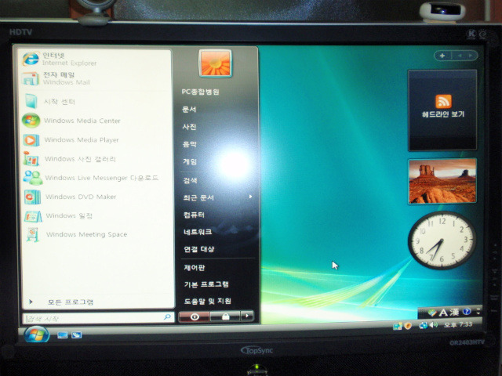The width and height of the screenshot is (502, 376).
Task: Click the taskbar clock 오후 7:33
Action: click(458, 324)
